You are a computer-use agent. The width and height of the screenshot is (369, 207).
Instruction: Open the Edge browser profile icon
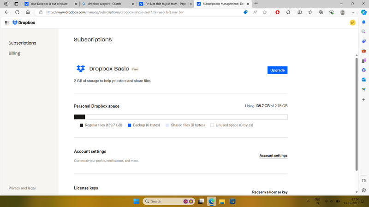pyautogui.click(x=343, y=12)
